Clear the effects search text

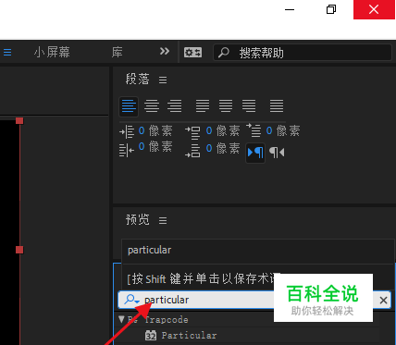click(x=383, y=300)
